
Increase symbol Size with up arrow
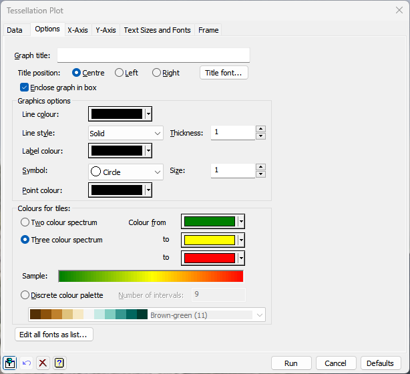tap(260, 167)
